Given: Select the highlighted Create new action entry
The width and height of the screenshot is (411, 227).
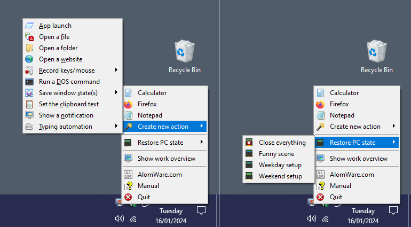Looking at the screenshot, I should tap(162, 127).
